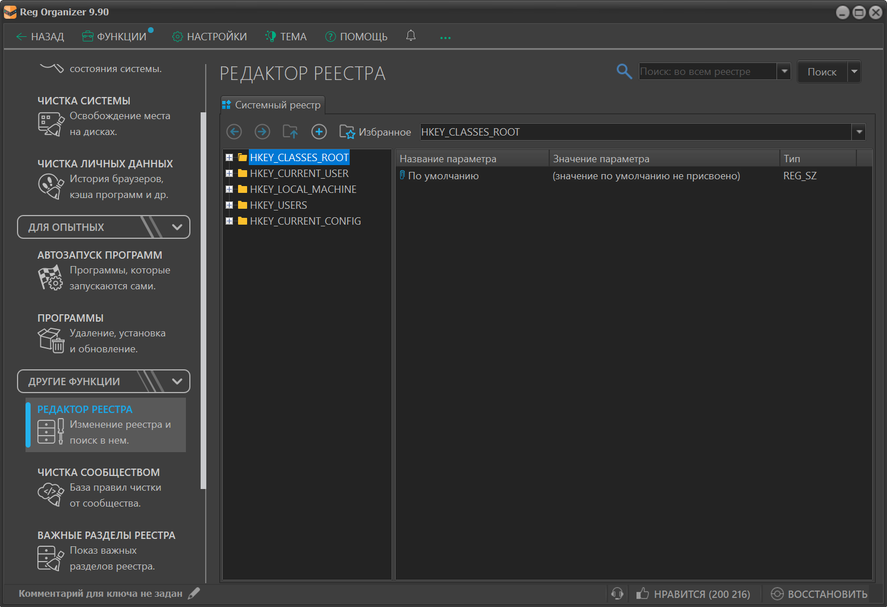Collapse the ДРУГИЕ ФУНКЦИИ section
Screen dimensions: 887x607
pyautogui.click(x=177, y=381)
